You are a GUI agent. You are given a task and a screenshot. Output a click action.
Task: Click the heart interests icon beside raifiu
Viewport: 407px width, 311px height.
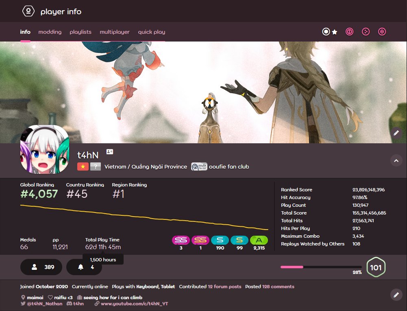(x=50, y=297)
